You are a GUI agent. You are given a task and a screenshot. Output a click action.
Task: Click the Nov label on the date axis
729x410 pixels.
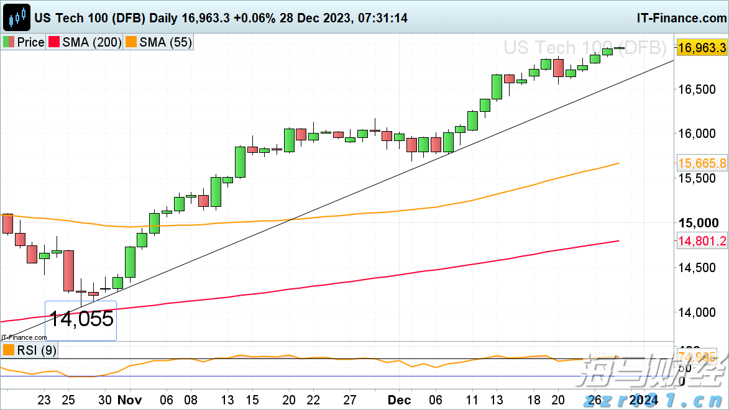[129, 399]
